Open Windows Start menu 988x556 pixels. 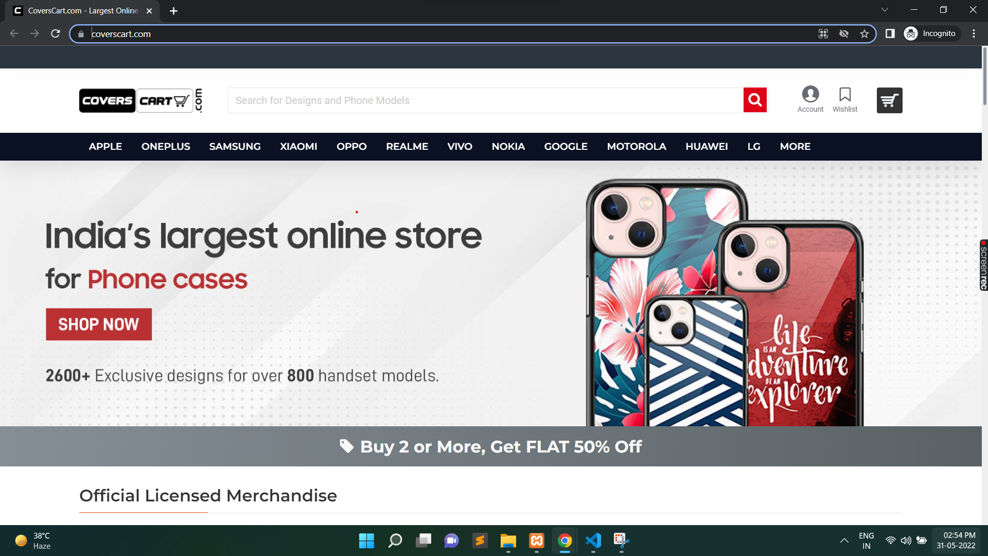(x=366, y=541)
